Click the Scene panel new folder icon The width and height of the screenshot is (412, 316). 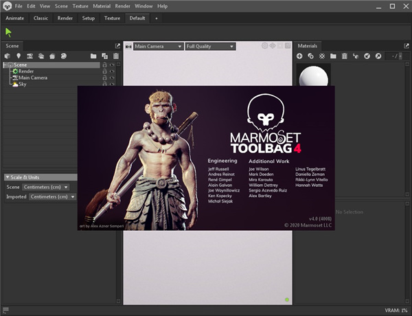coord(93,56)
